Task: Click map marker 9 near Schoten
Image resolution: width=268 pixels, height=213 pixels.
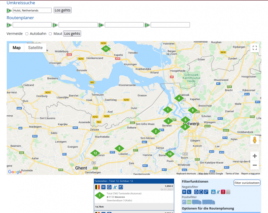Action: [x=193, y=110]
